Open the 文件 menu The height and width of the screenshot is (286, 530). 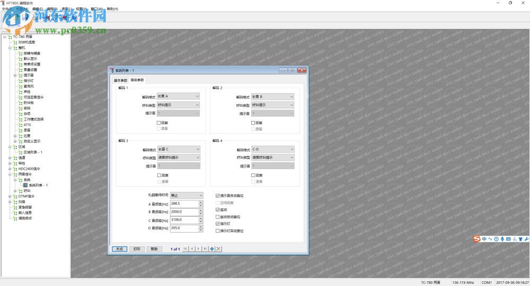pos(7,9)
